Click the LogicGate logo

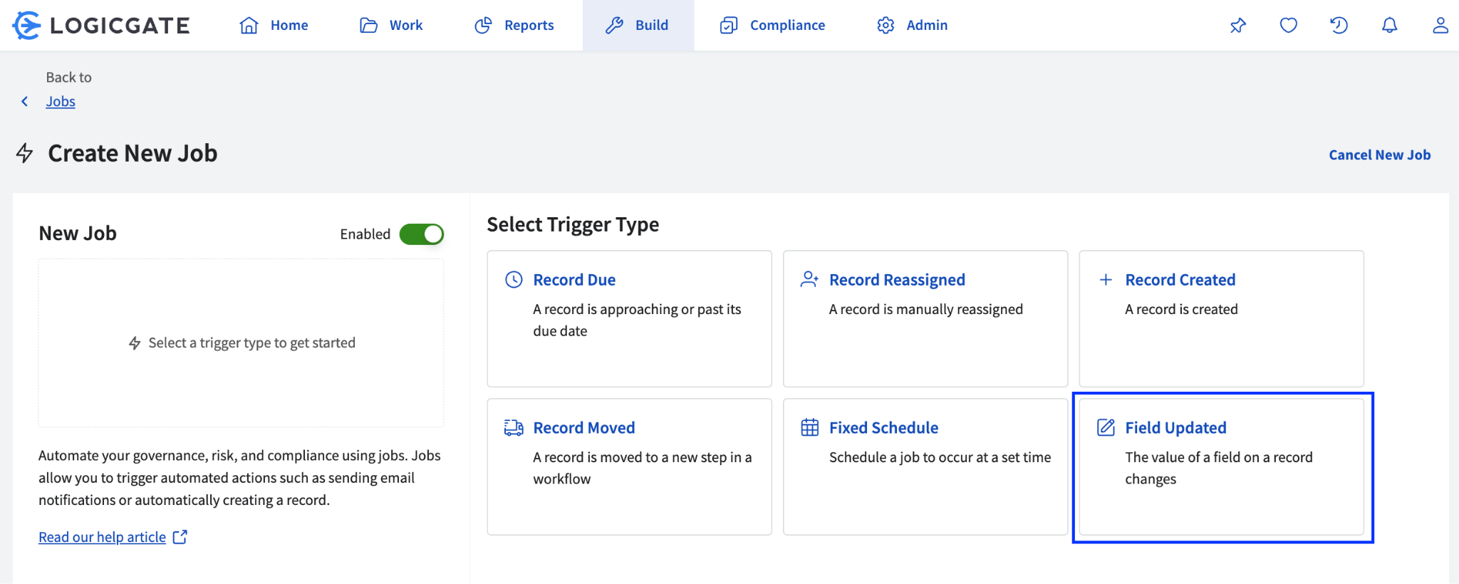(101, 26)
